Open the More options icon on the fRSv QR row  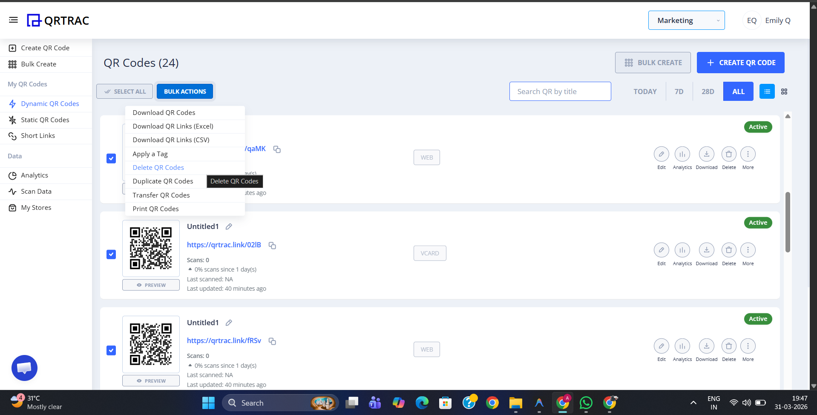tap(748, 346)
